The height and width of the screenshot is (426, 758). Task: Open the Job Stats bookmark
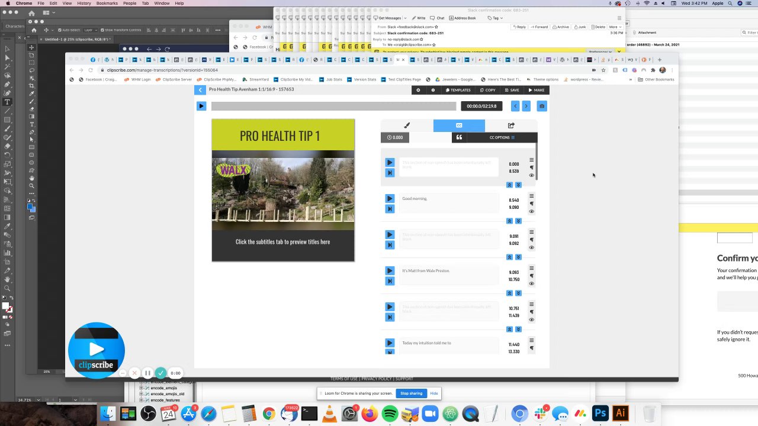tap(330, 79)
